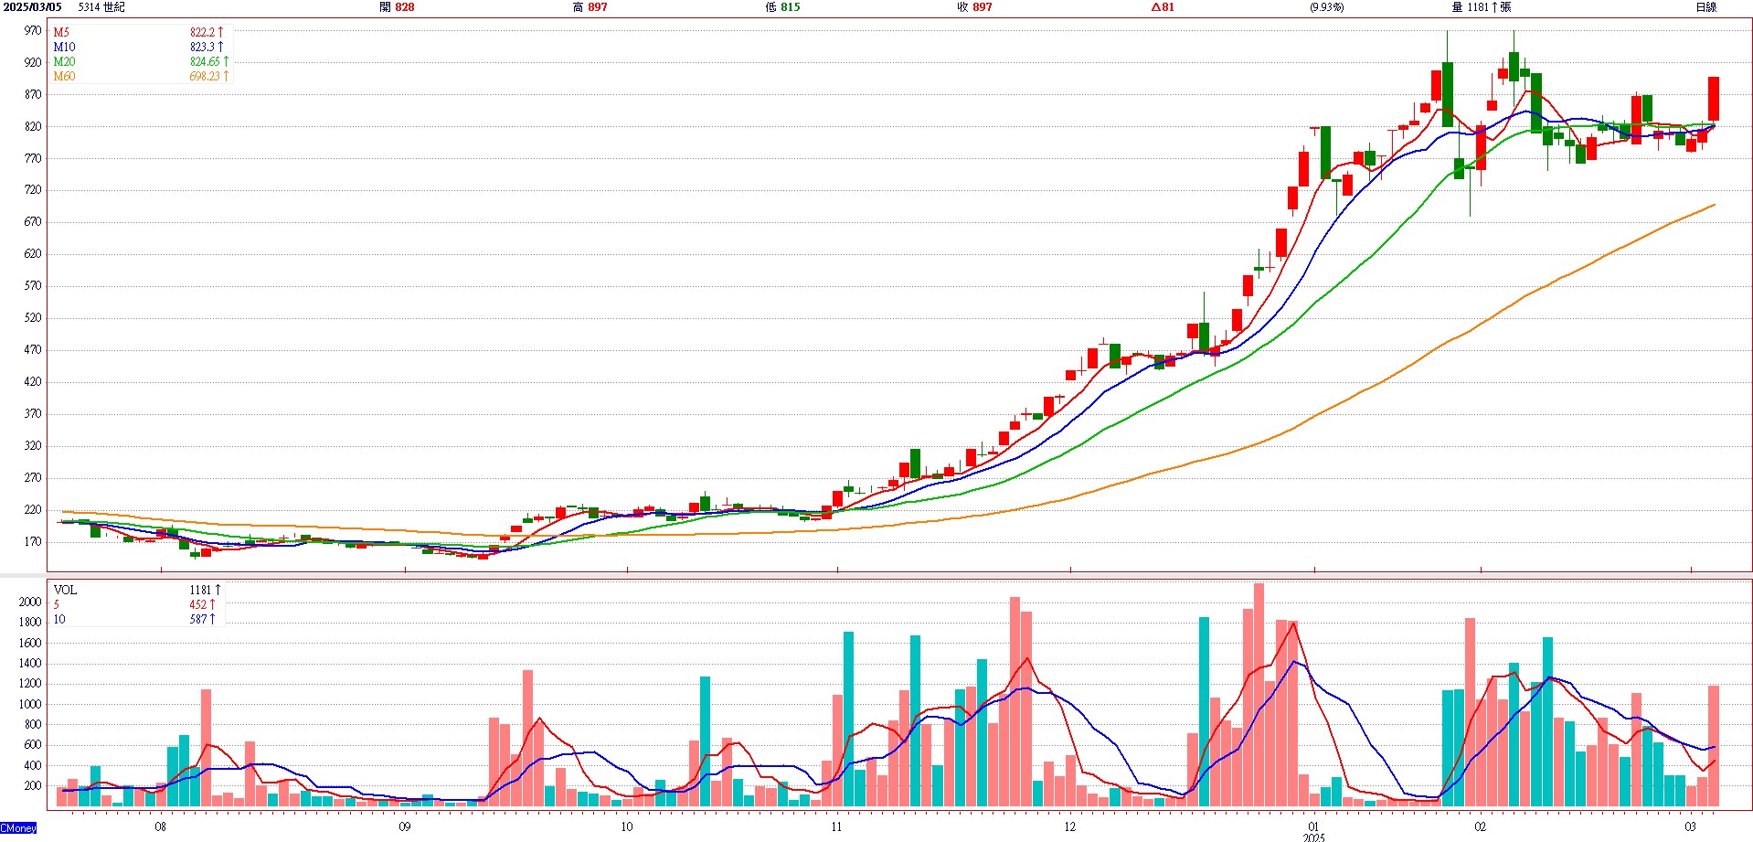Select the blue M10 legend label
1753x842 pixels.
point(64,47)
